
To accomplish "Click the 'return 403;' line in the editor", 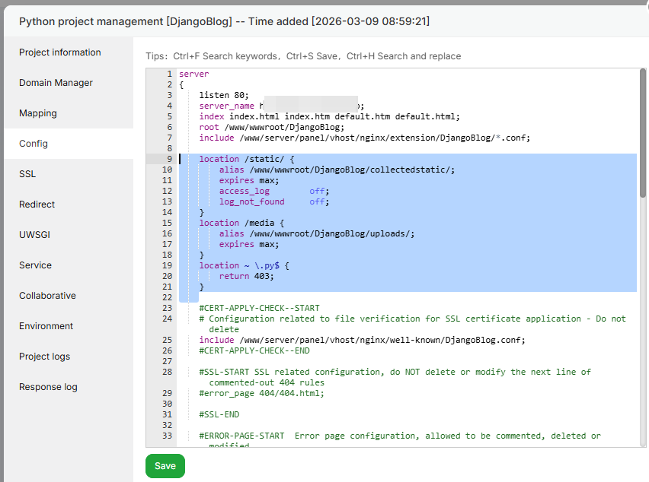I will [x=246, y=276].
